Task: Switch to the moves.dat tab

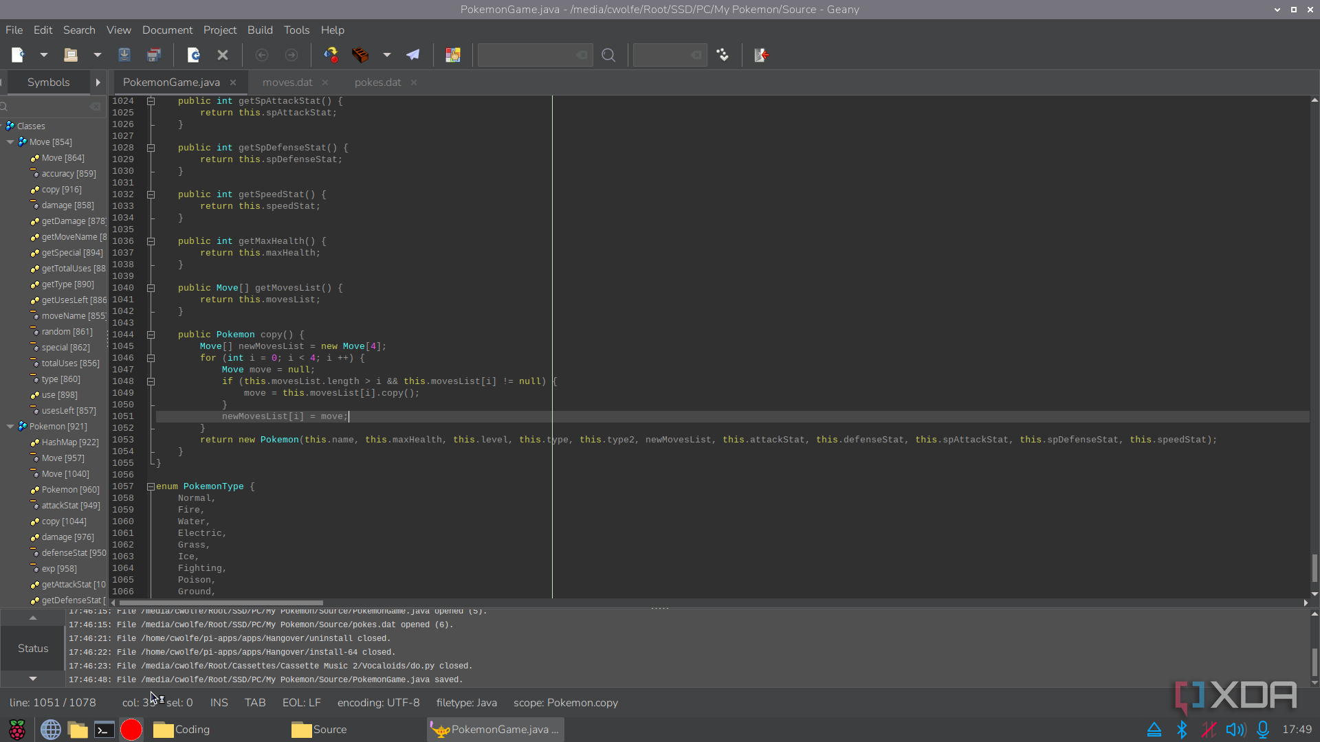Action: 287,82
